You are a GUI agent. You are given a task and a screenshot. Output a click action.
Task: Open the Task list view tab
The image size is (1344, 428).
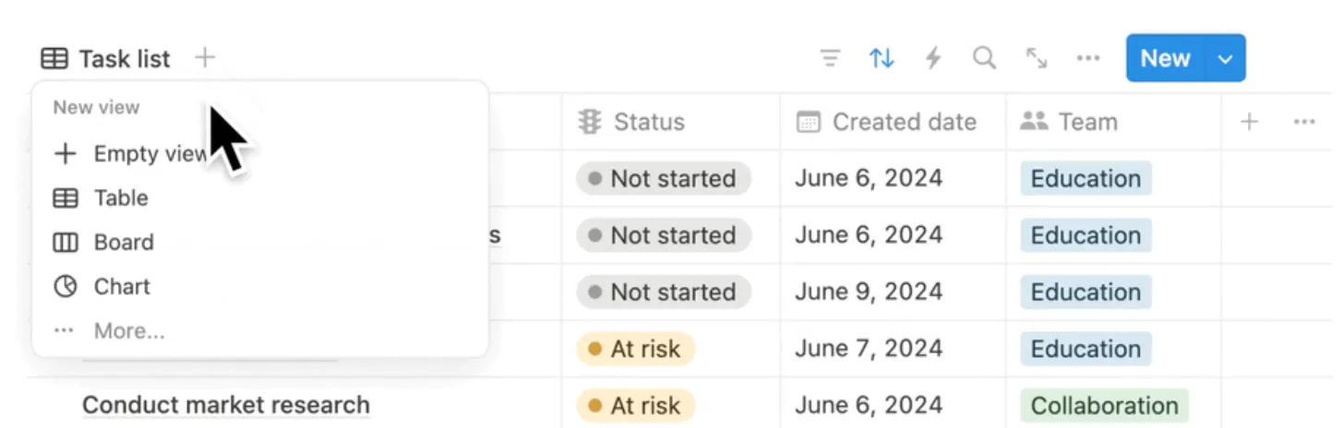point(106,59)
